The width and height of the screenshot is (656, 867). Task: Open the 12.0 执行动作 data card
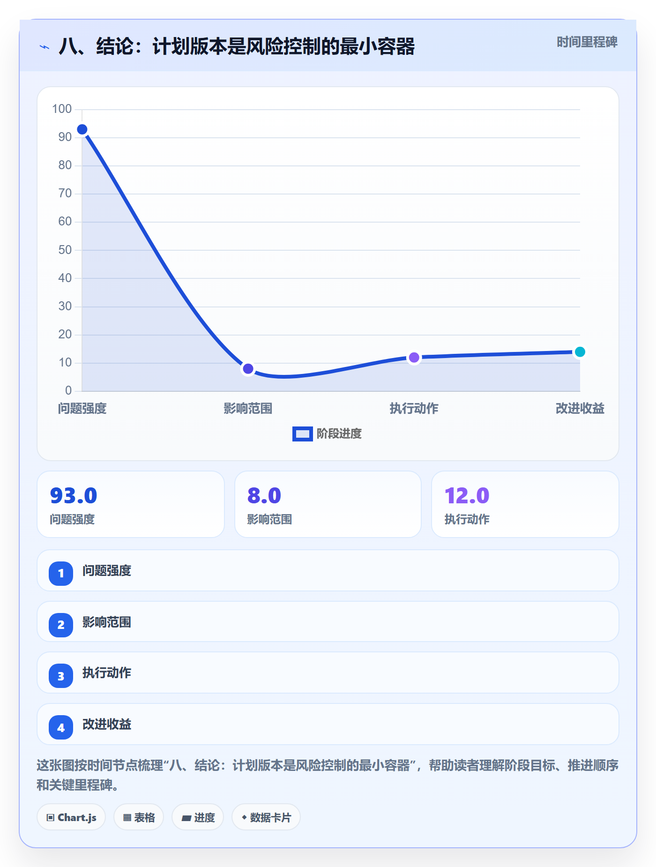525,504
